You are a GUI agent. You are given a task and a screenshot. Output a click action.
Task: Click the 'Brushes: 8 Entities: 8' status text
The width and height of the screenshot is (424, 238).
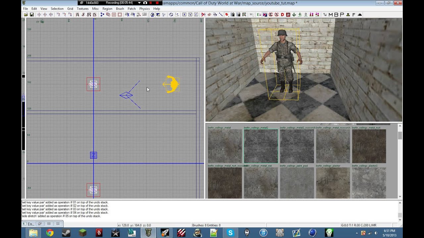click(x=206, y=225)
